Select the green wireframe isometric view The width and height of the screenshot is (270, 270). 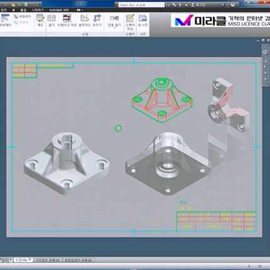tap(162, 100)
